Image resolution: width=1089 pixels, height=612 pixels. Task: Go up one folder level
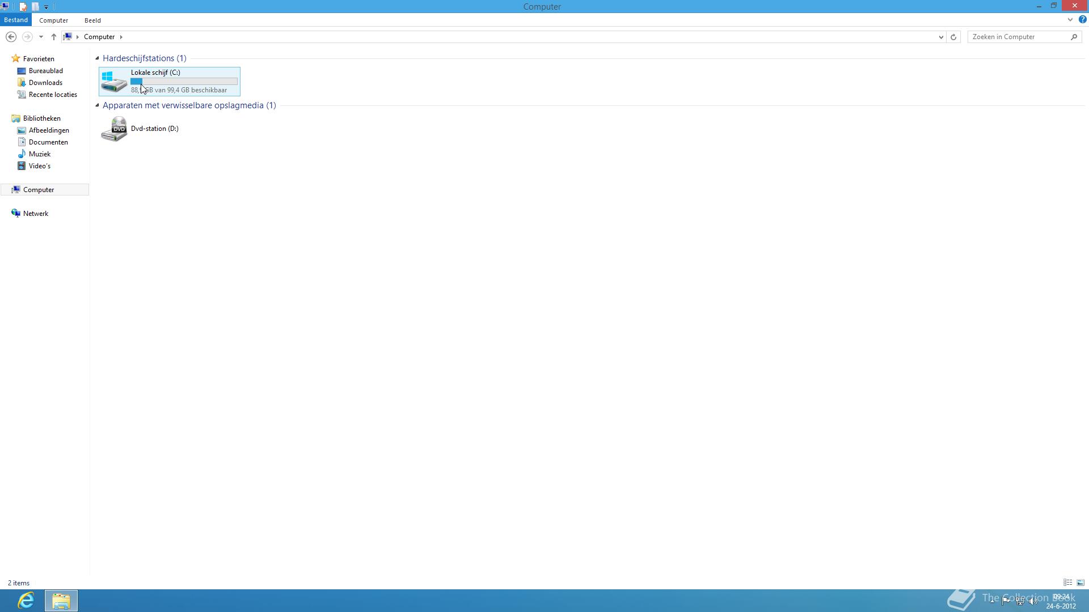point(54,37)
